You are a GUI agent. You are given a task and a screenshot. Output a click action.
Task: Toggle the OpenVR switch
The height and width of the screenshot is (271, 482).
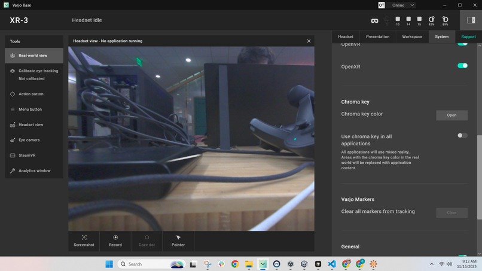[x=462, y=44]
